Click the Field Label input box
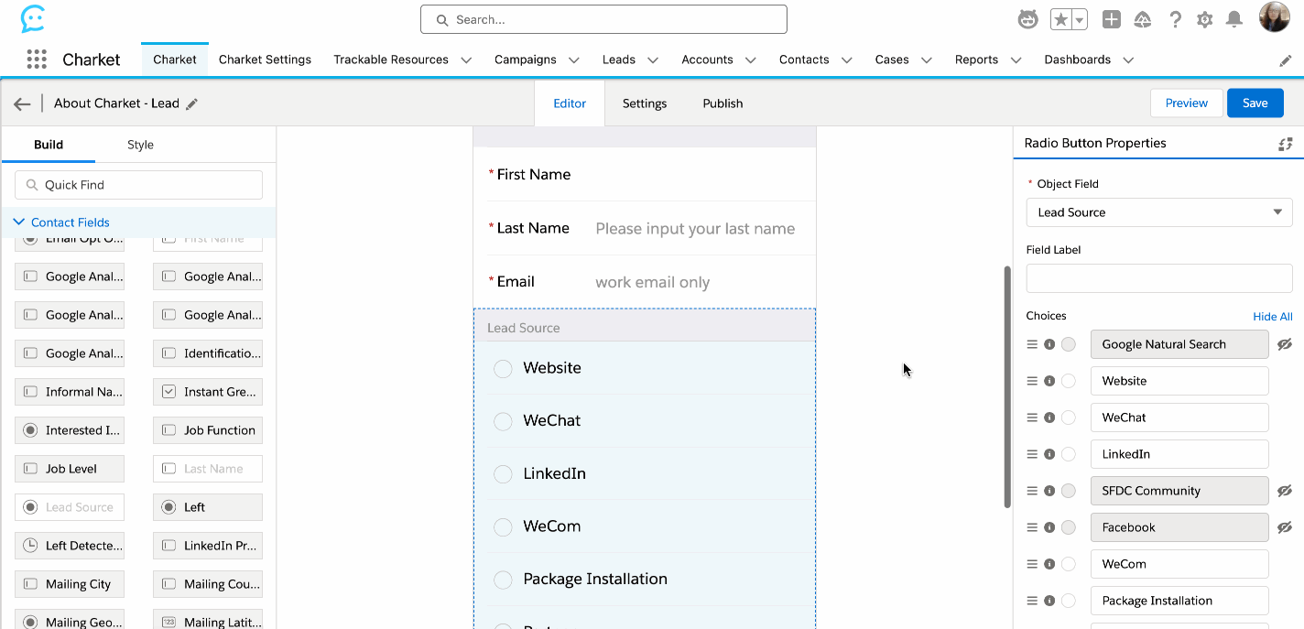 click(x=1159, y=278)
